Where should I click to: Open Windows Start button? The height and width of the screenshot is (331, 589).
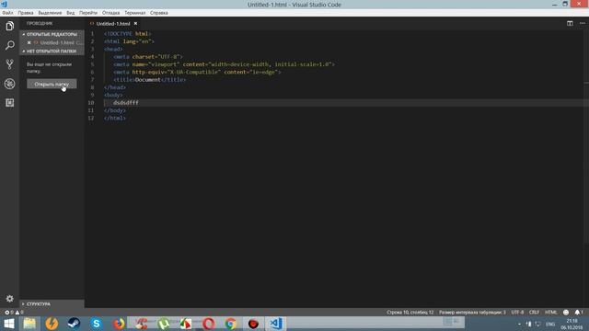pyautogui.click(x=9, y=324)
